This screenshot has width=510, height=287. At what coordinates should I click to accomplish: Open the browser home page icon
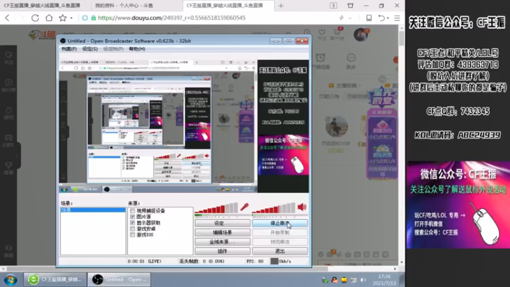tap(49, 18)
